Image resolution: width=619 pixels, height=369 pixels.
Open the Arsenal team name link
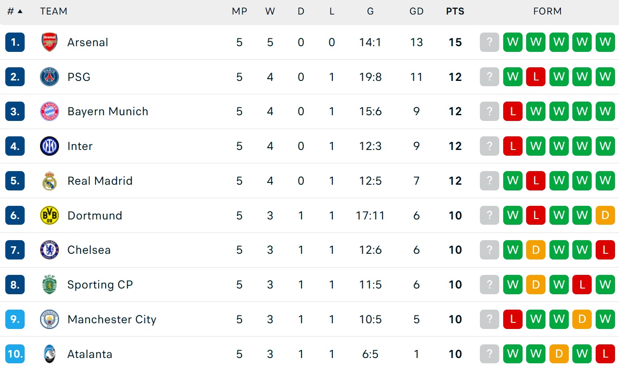coord(88,42)
